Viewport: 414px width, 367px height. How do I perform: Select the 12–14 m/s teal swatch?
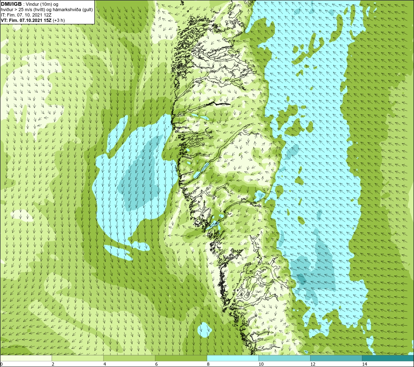336,358
